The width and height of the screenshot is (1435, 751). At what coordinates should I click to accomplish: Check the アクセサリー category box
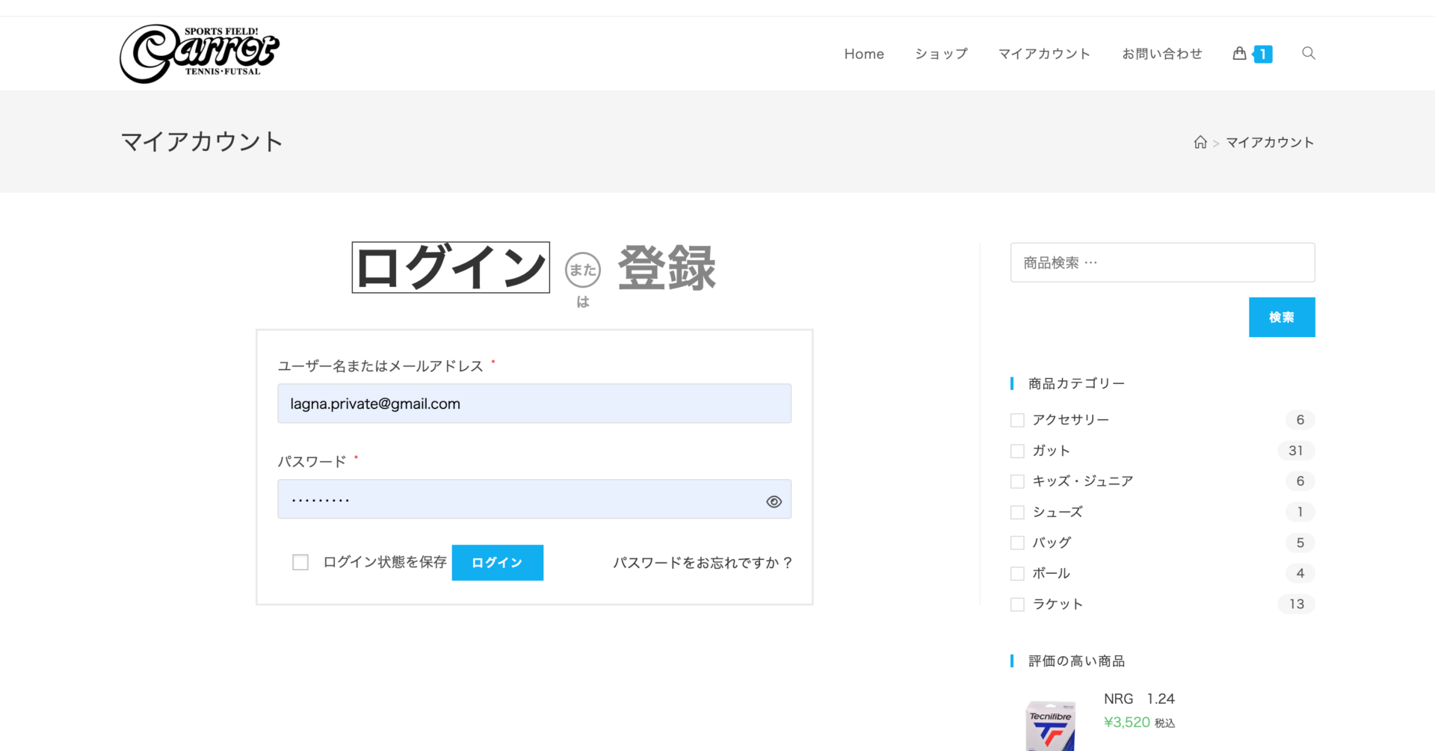pos(1017,421)
